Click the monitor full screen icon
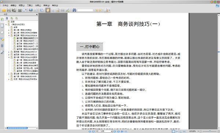The height and width of the screenshot is (133, 220). pyautogui.click(x=30, y=10)
